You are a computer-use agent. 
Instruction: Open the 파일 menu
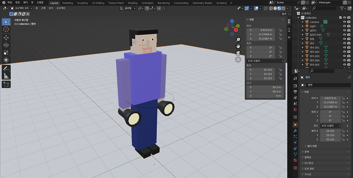click(10, 2)
